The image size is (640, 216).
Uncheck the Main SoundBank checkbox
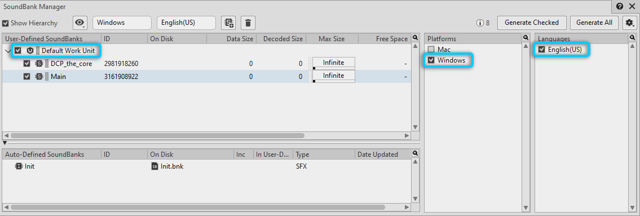(x=27, y=76)
